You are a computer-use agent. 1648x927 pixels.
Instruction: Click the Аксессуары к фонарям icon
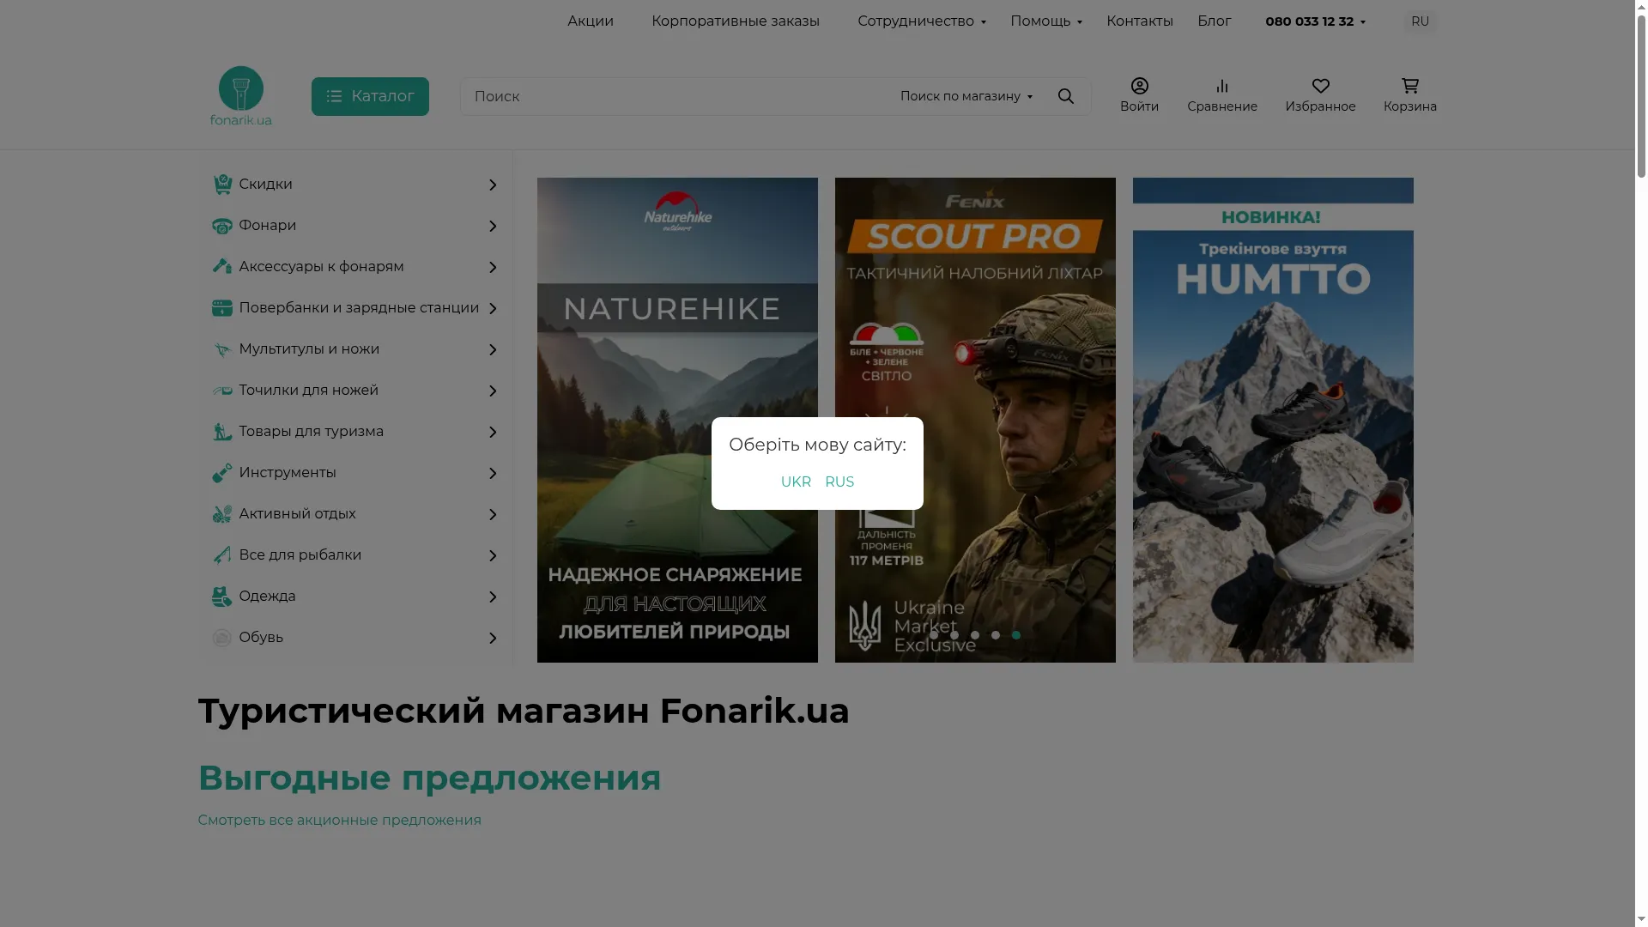[x=222, y=267]
